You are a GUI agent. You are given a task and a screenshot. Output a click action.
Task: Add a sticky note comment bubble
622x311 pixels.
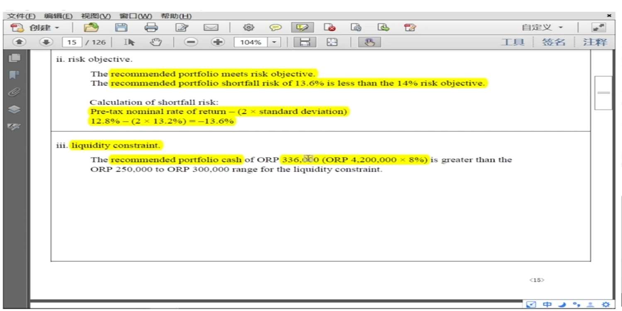(275, 28)
